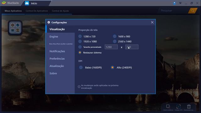
Task: Click the uninstall trash icon
Action: click(x=189, y=106)
